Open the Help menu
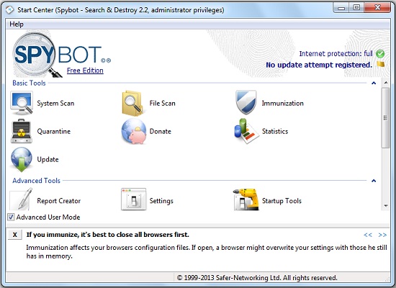The width and height of the screenshot is (396, 288). [17, 24]
